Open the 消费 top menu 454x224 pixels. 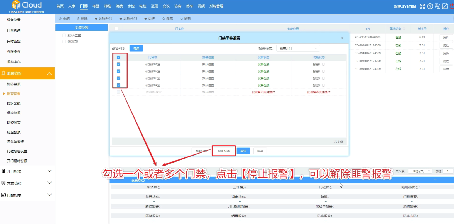point(119,6)
